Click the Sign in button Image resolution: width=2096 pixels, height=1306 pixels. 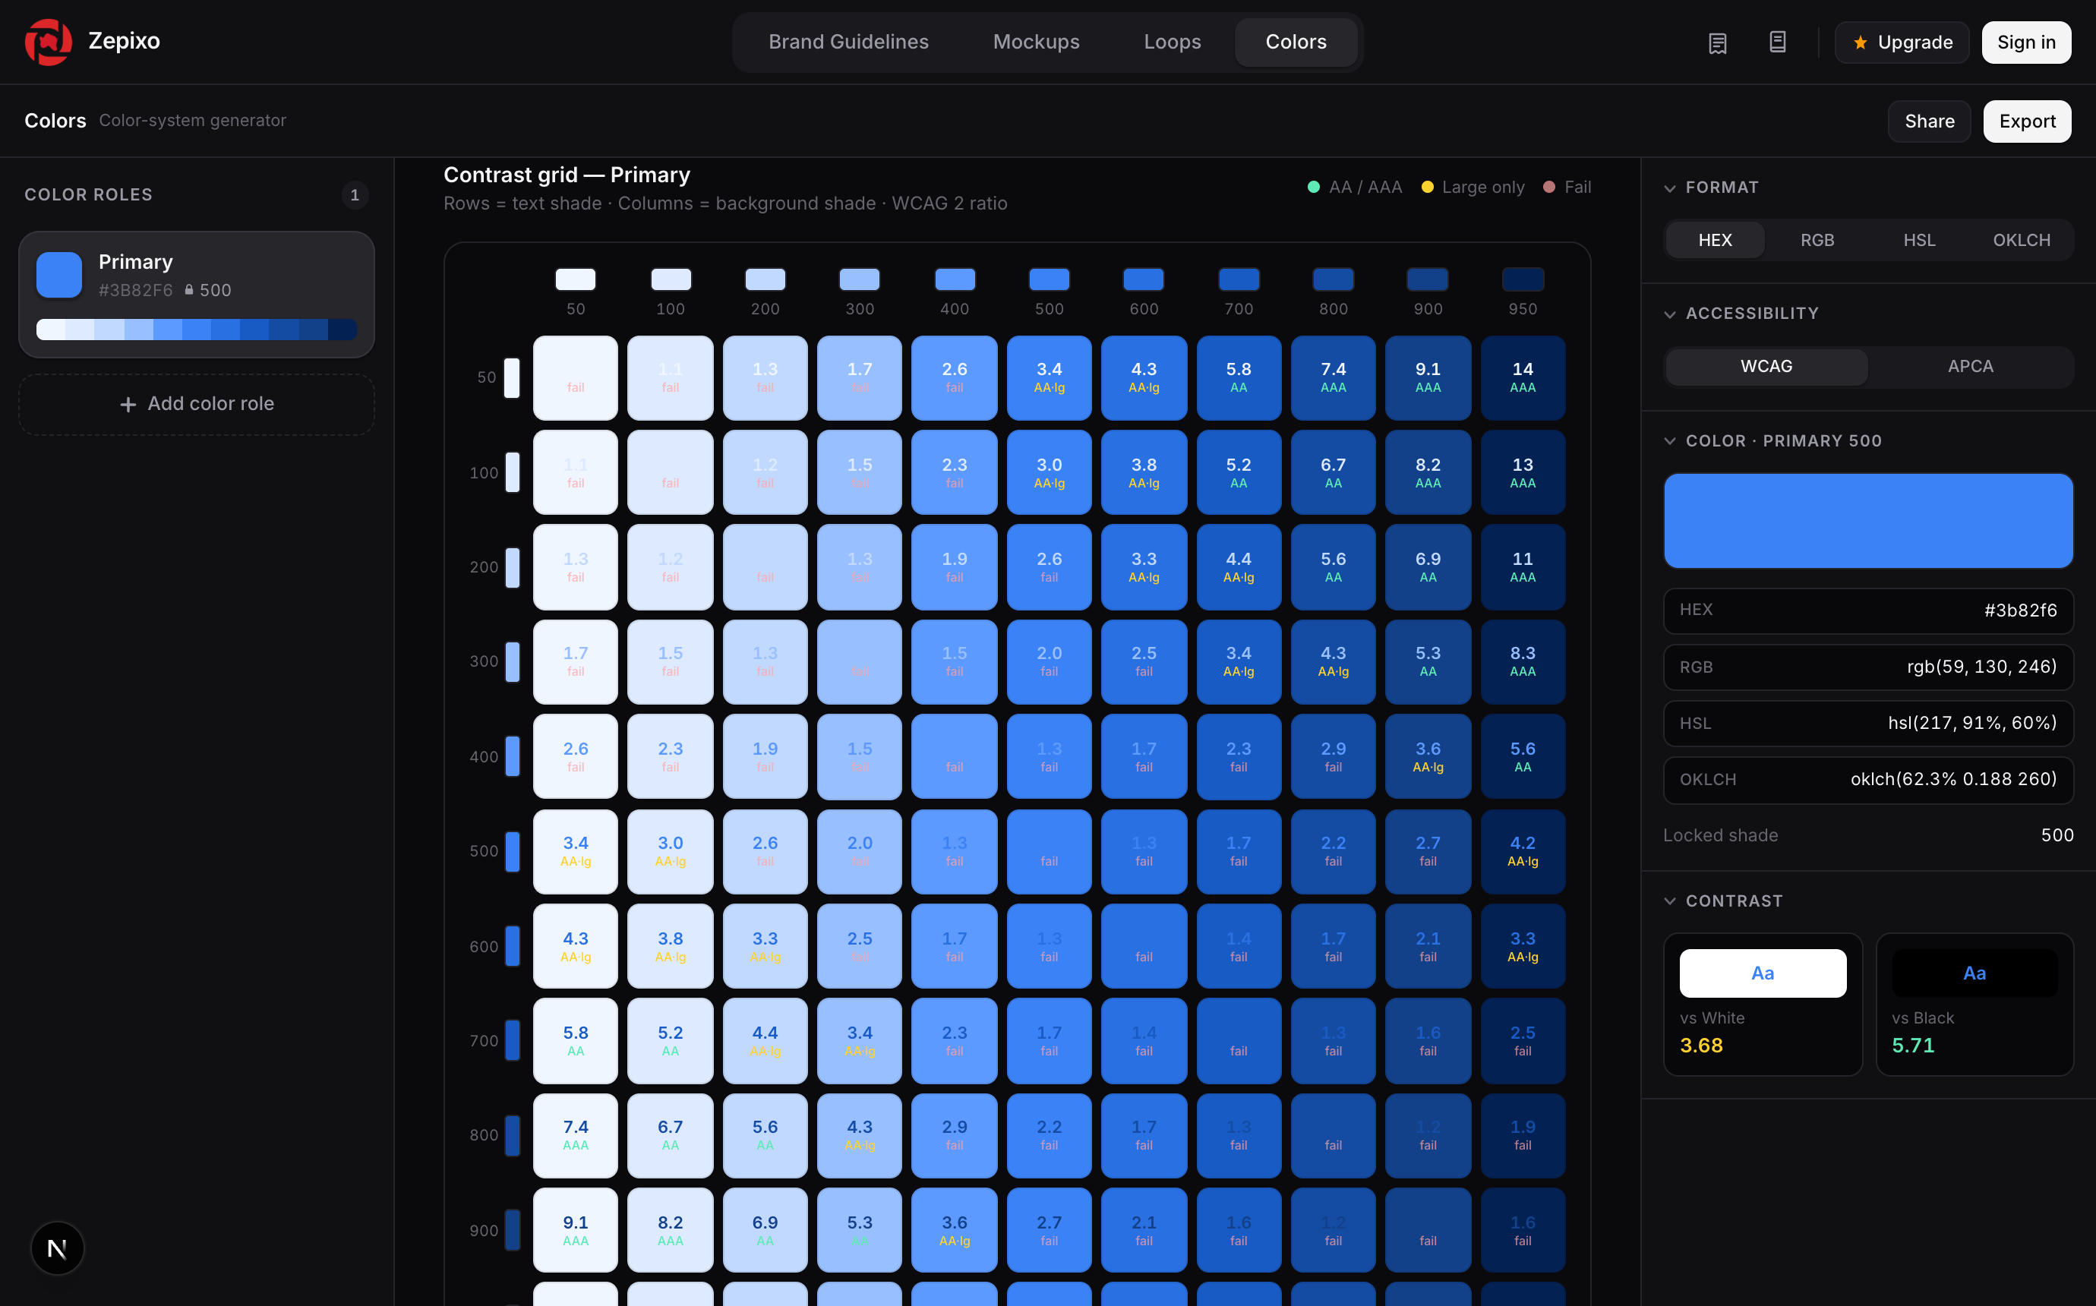2025,43
